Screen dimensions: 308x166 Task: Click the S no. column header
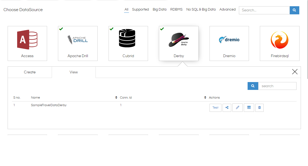pos(17,97)
